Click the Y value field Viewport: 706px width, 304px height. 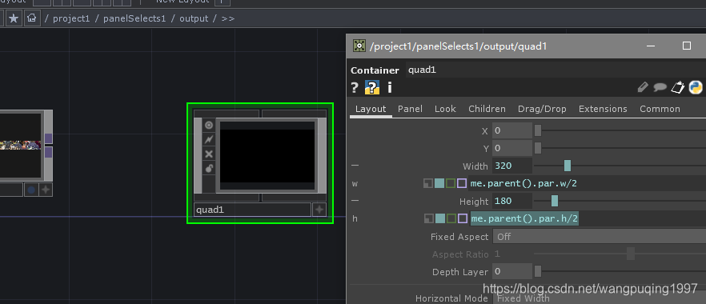coord(512,149)
